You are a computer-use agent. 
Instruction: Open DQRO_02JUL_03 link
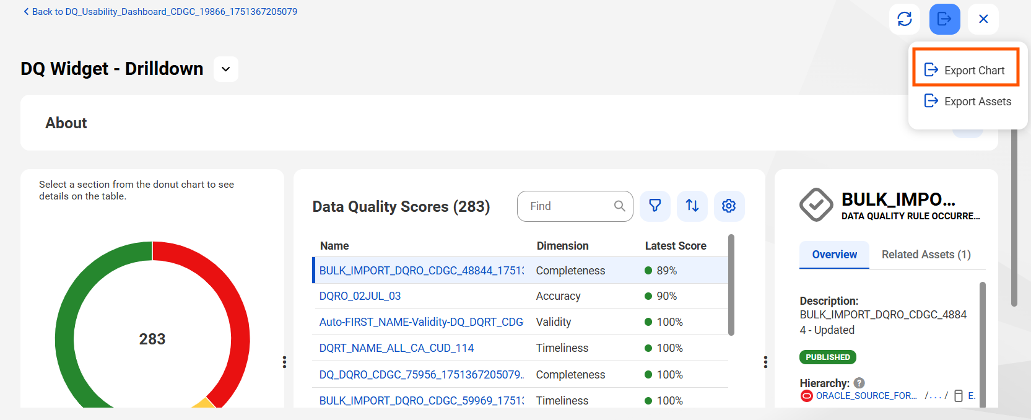tap(360, 296)
